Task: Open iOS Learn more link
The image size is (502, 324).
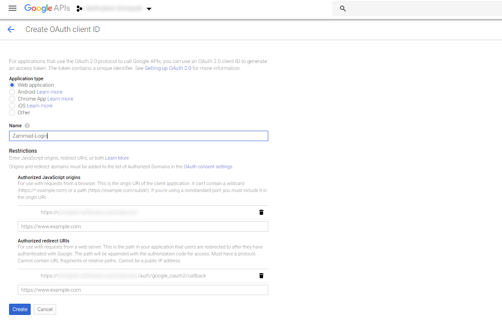Action: (39, 106)
